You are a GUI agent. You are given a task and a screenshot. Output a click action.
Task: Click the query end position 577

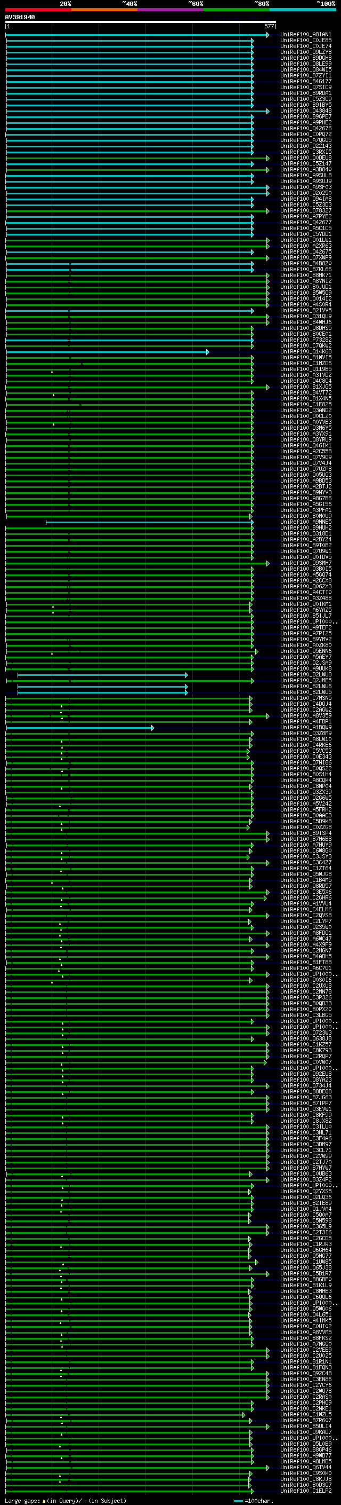pos(269,26)
